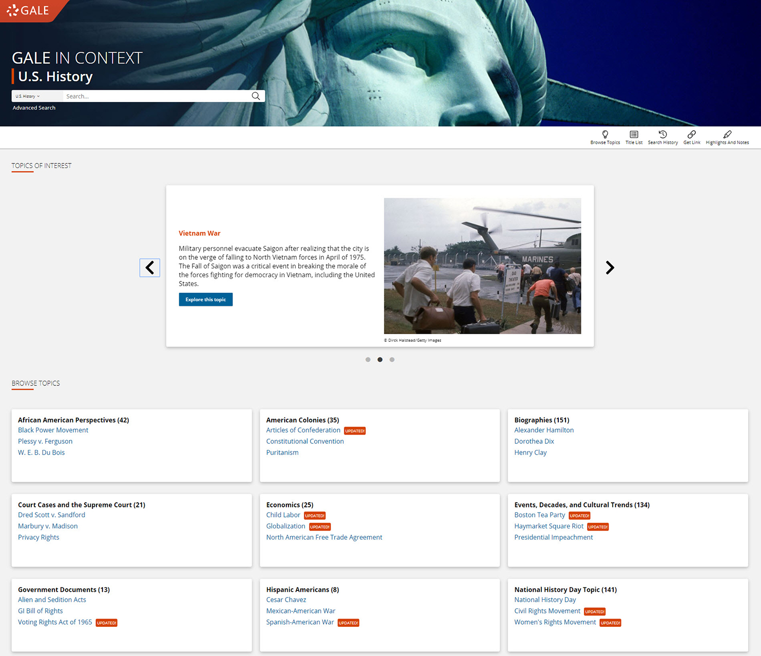
Task: Go to previous carousel slide arrow
Action: (x=150, y=268)
